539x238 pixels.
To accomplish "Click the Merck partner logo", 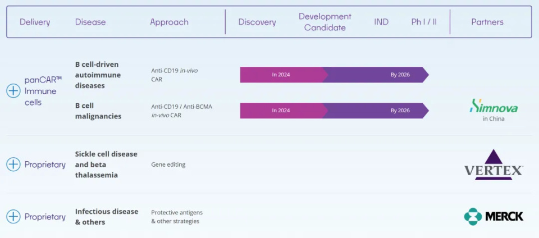I will click(x=494, y=216).
